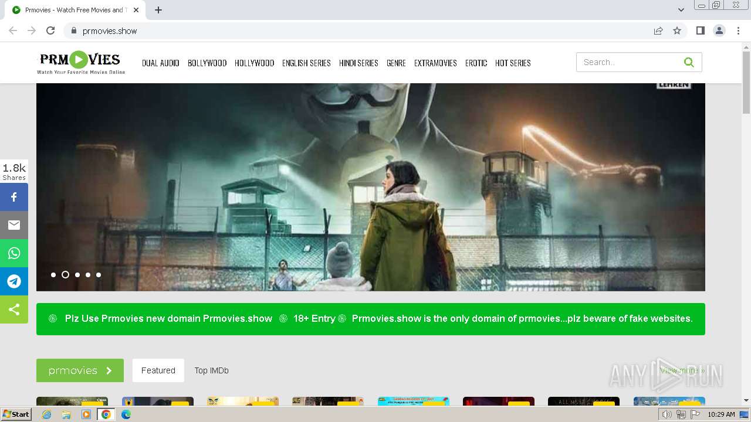The image size is (751, 422).
Task: Click the green search magnifier icon
Action: point(689,62)
